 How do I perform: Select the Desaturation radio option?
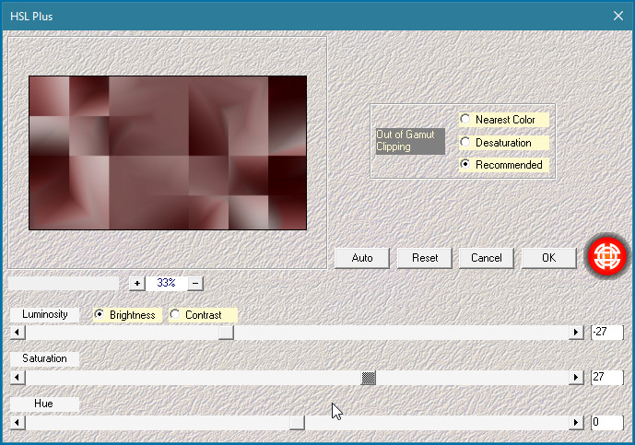[466, 143]
